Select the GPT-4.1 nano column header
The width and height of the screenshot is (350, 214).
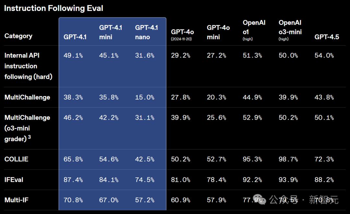(146, 32)
